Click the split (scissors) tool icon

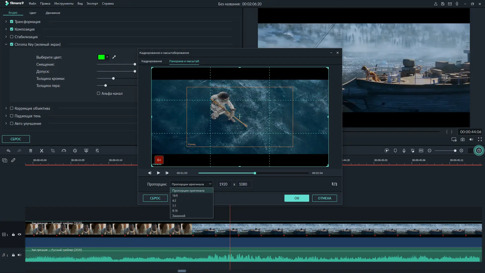[42, 151]
